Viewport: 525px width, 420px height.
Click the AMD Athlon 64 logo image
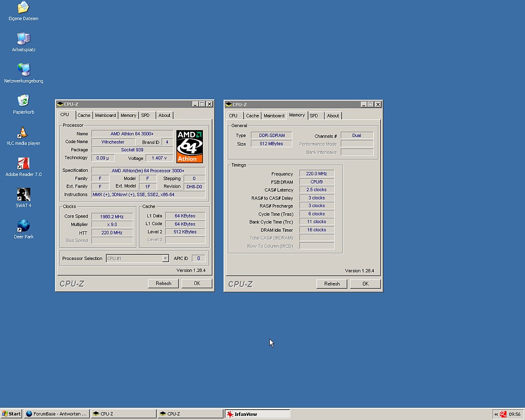pos(190,146)
